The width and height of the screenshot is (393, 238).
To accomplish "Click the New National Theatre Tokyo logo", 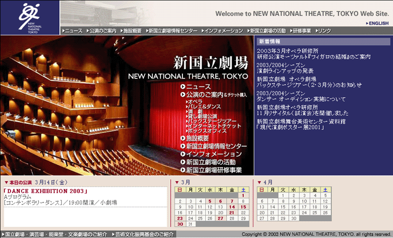I will pyautogui.click(x=30, y=18).
